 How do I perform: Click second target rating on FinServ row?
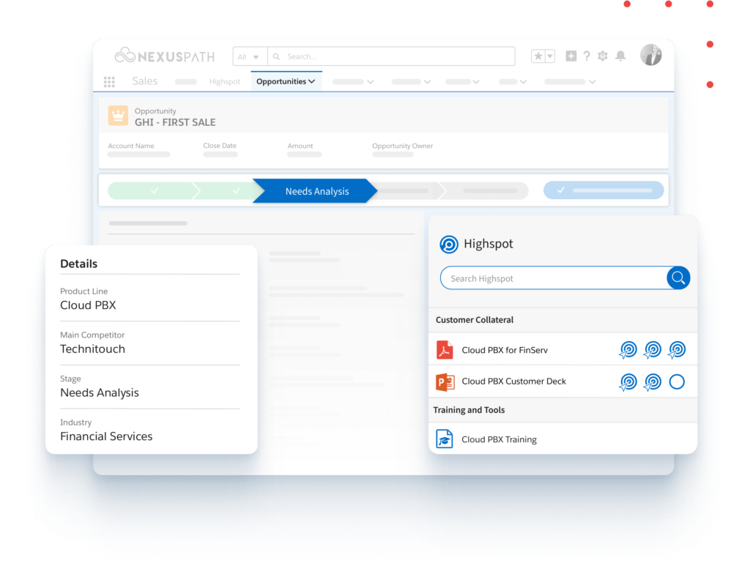point(653,350)
